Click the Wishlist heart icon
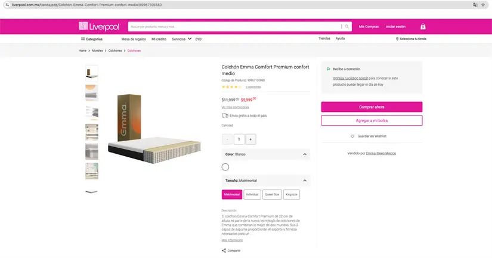Viewport: 492px width, 258px height. point(352,136)
